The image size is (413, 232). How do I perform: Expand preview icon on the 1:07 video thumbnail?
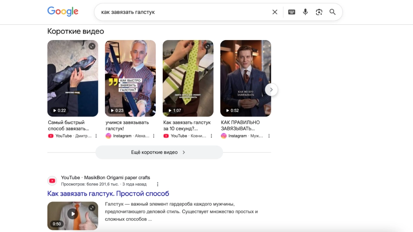(207, 46)
